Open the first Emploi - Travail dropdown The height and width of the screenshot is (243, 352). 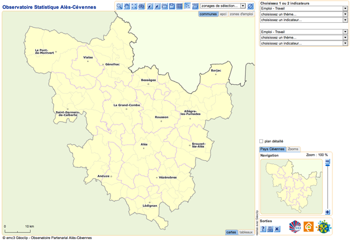(x=304, y=8)
